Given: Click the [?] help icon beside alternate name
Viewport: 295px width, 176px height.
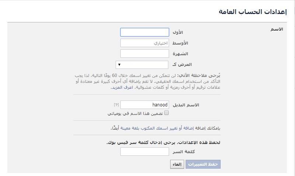Looking at the screenshot, I should (116, 105).
